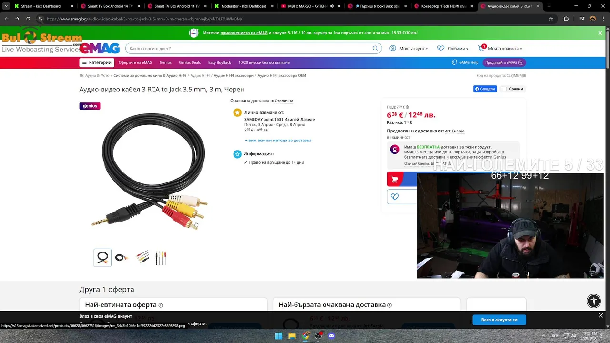
Task: Go forward with the browser forward arrow
Action: click(17, 19)
